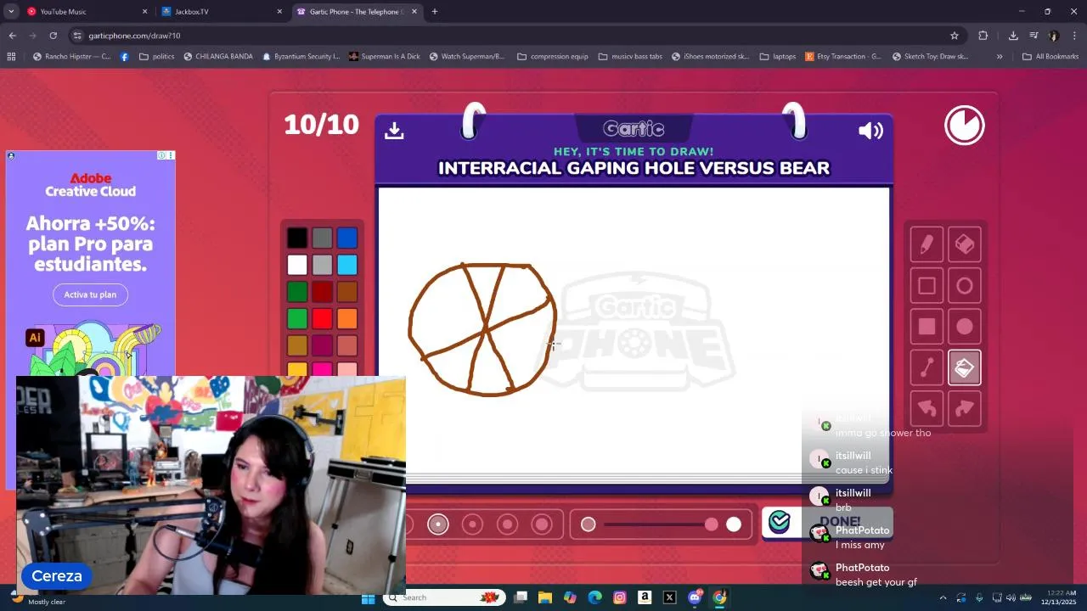The height and width of the screenshot is (611, 1087).
Task: Reload the Gartic Phone page
Action: tap(53, 36)
